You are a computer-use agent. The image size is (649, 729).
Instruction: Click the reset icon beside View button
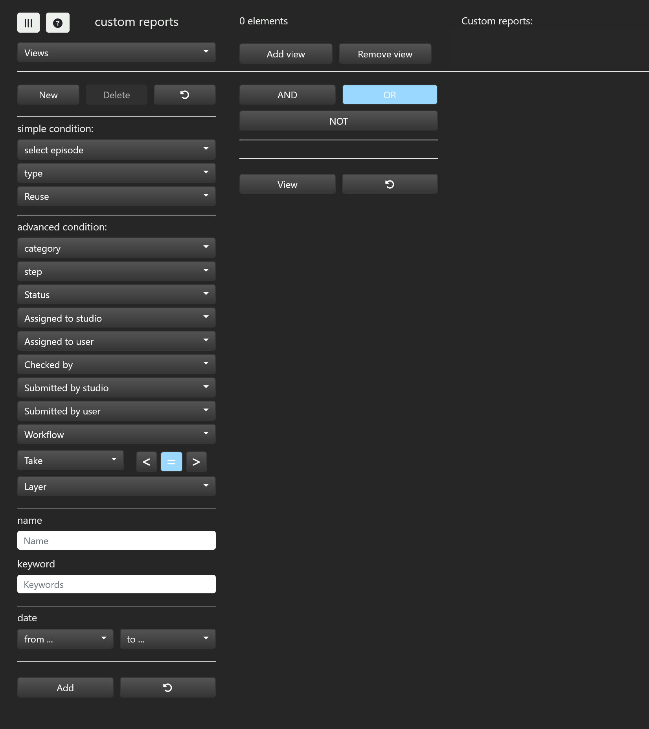pos(389,184)
